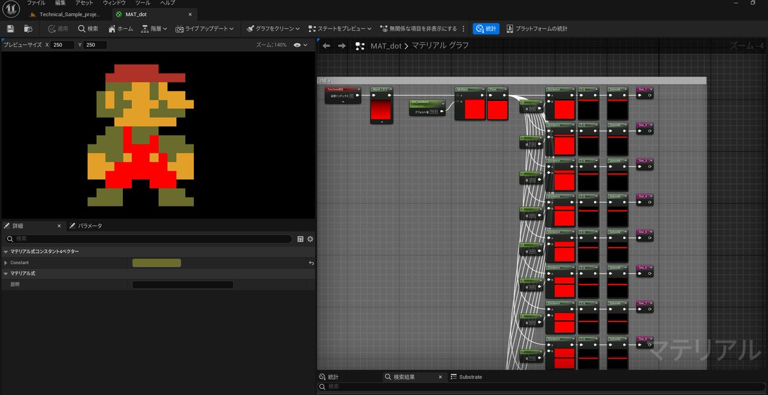Open the 編集 (Edit) menu
This screenshot has width=768, height=395.
coord(60,3)
